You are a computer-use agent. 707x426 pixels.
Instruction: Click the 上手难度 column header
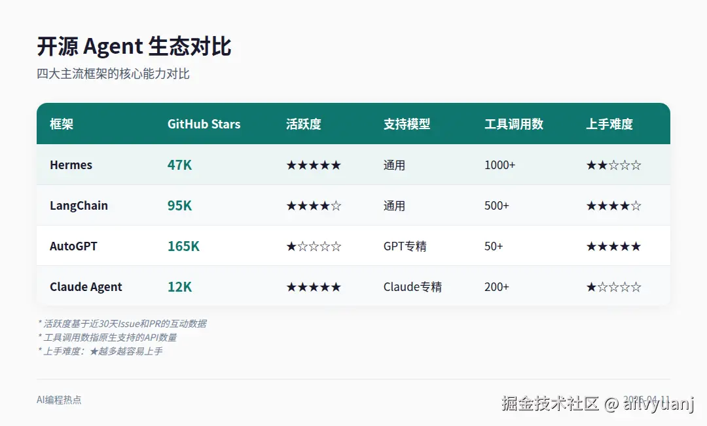(609, 124)
